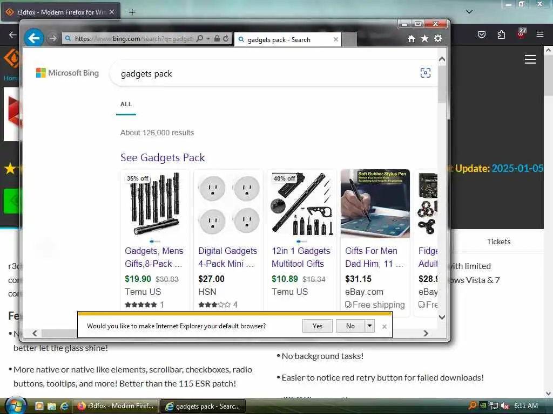Click the 6:11 AM system clock
The image size is (553, 414).
[x=526, y=405]
